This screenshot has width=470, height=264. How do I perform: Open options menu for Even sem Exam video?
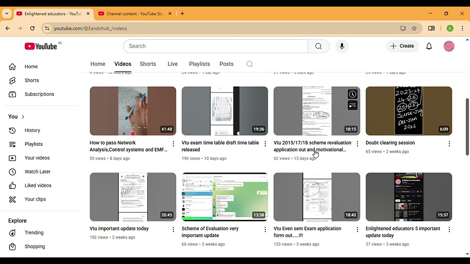pos(357,230)
